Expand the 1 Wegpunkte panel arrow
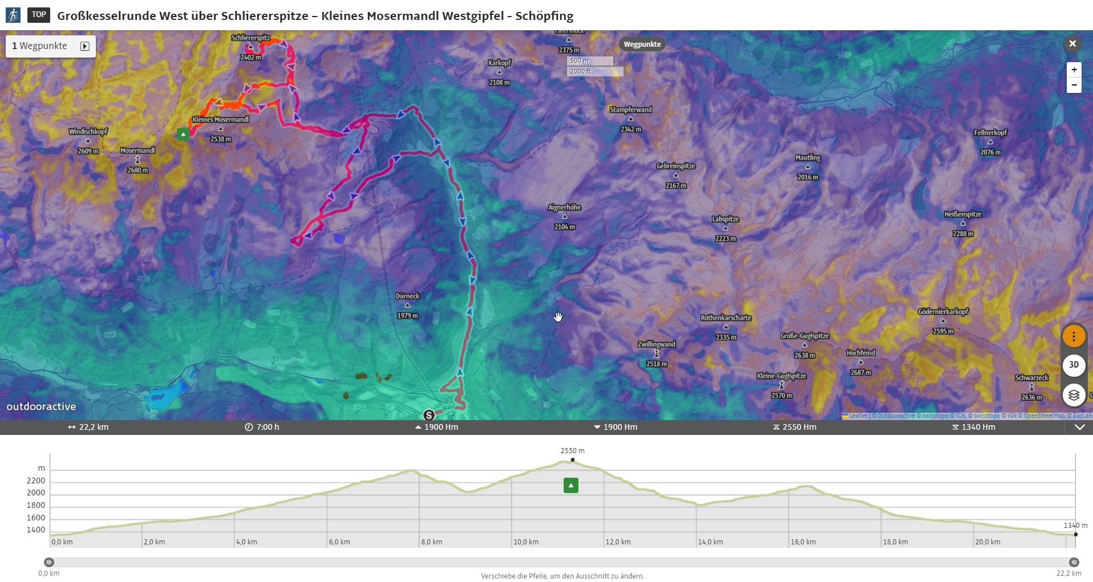Screen dimensions: 1093x582 coord(85,46)
